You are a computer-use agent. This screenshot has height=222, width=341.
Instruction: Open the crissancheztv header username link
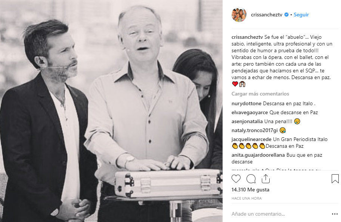[x=267, y=15]
